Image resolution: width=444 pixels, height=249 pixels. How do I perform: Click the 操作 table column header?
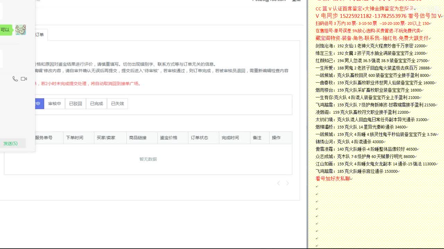coord(276,137)
